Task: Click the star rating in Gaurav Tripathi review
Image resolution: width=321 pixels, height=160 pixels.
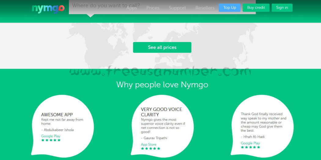Action: click(151, 149)
